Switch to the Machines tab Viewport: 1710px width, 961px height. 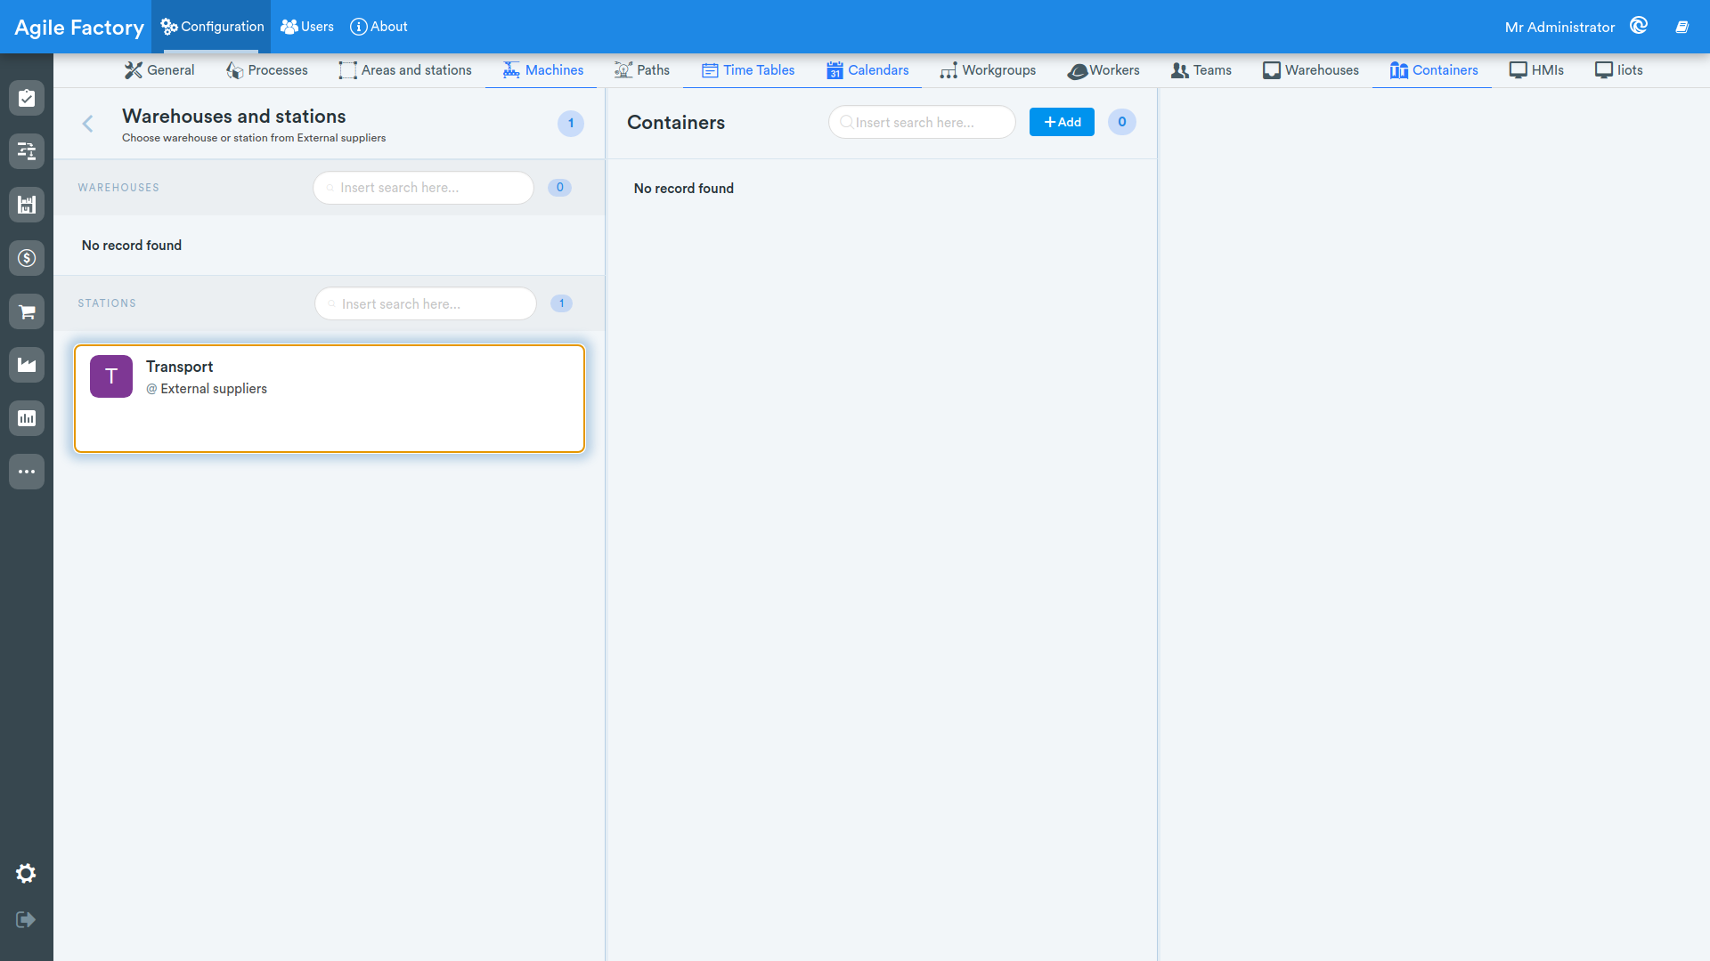click(543, 70)
